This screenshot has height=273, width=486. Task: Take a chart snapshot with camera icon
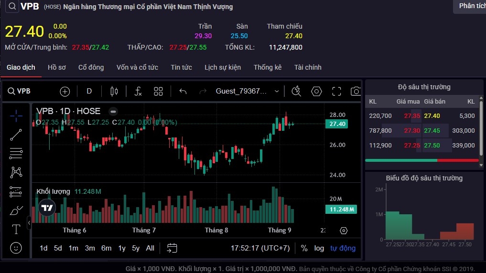tap(356, 91)
